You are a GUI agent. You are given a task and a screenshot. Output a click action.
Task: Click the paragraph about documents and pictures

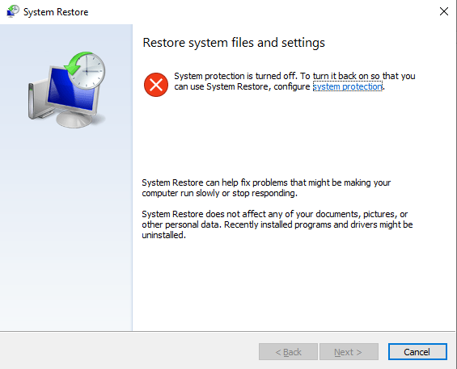[277, 224]
